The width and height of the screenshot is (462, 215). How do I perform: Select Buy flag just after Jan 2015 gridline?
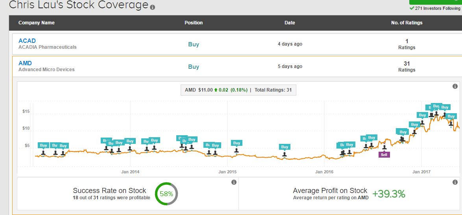coord(237,143)
